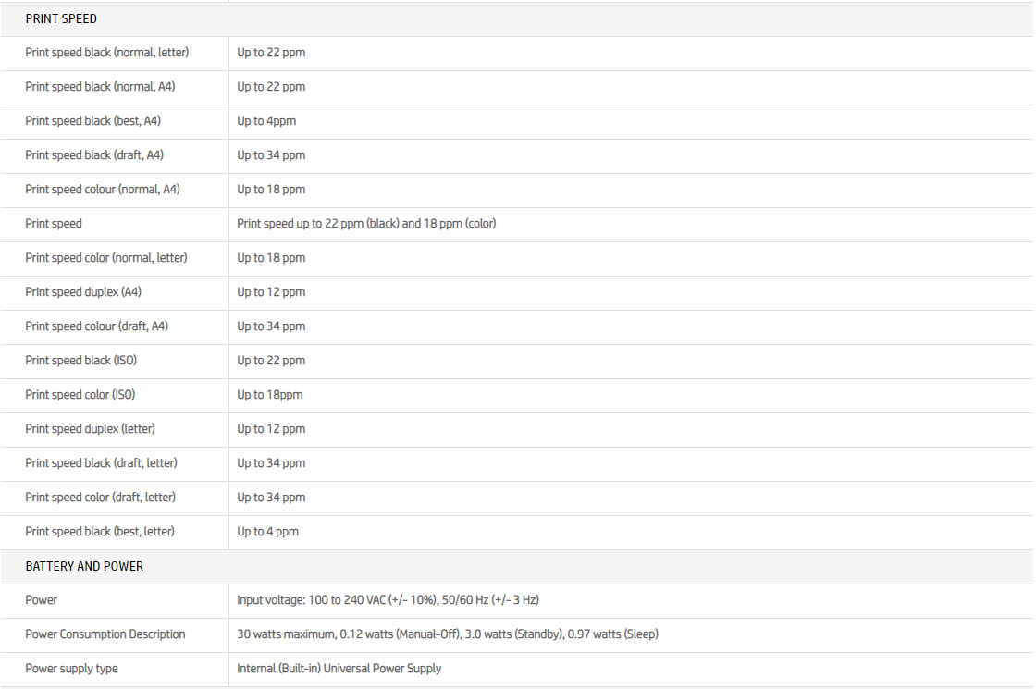Select the "Print speed colour (normal, A4)" label
Image resolution: width=1036 pixels, height=689 pixels.
point(103,190)
